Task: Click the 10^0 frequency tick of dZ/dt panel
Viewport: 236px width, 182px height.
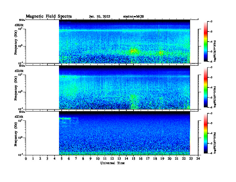Action: [20, 138]
